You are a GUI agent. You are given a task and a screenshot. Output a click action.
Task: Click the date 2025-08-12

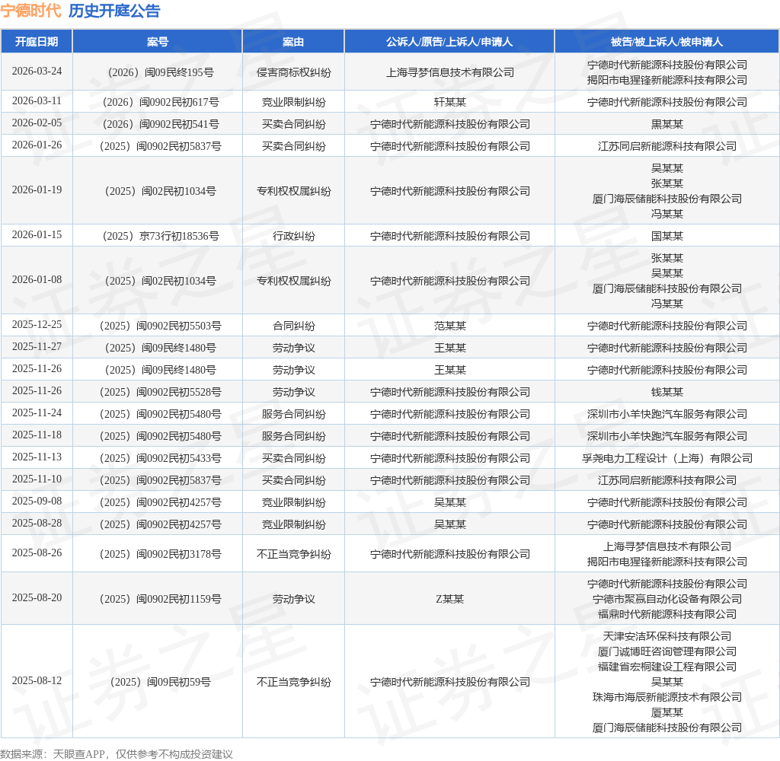[37, 680]
